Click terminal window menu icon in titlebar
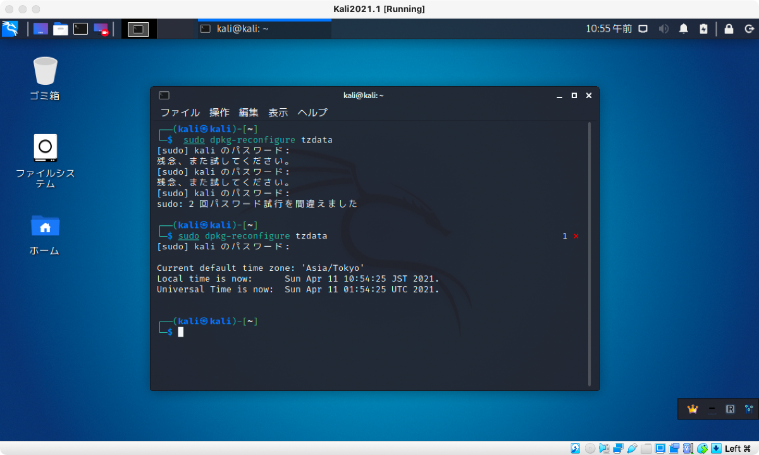Viewport: 759px width, 455px height. tap(164, 95)
